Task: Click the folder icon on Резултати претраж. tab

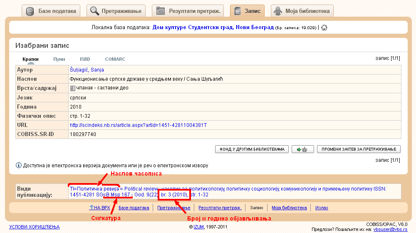Action: 160,11
